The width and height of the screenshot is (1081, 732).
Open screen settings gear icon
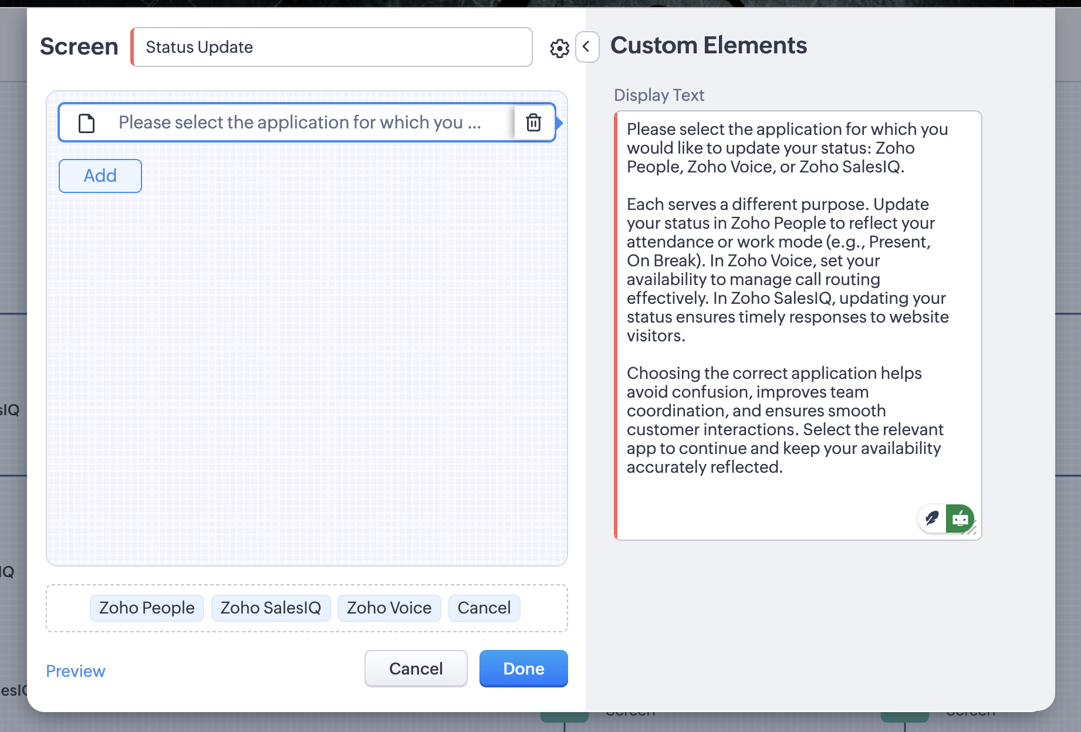[559, 48]
